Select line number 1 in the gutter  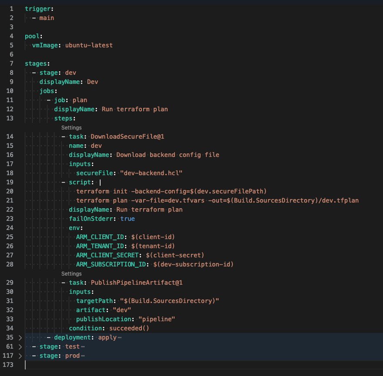point(11,9)
